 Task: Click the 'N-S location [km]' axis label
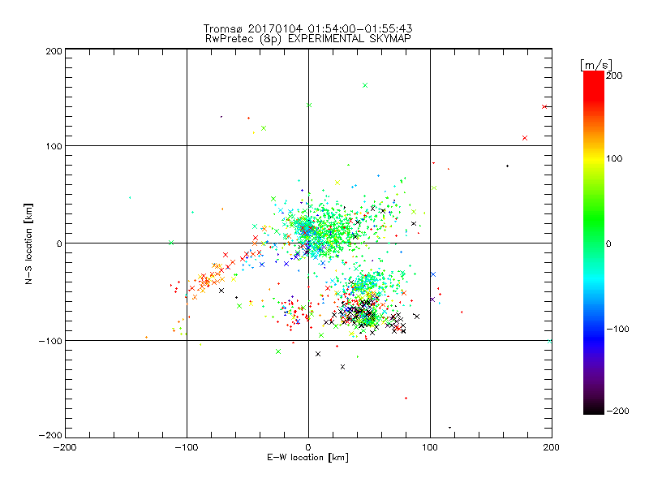tap(28, 244)
